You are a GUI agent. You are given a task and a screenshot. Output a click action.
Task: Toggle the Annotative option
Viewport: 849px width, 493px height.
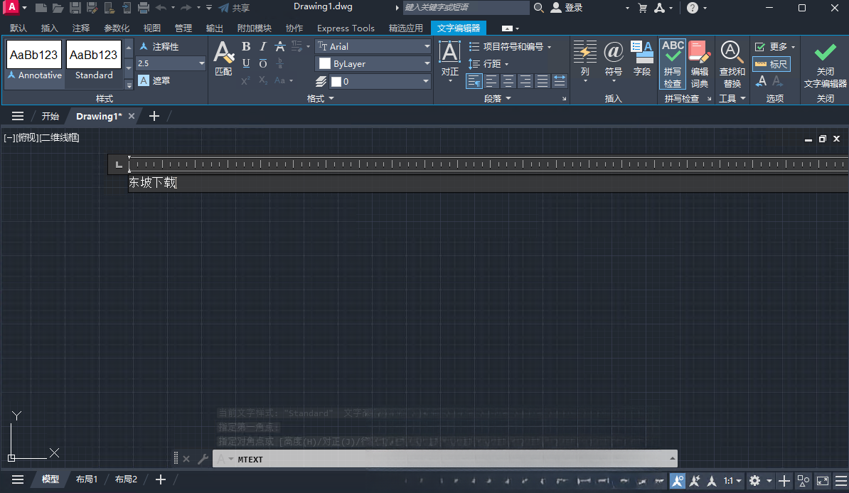[x=159, y=46]
